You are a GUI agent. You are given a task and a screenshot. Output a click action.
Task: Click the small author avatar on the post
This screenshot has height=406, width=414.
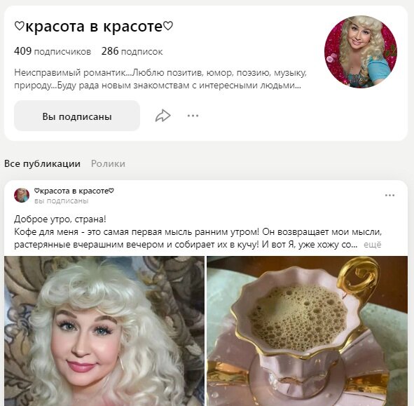tap(22, 196)
